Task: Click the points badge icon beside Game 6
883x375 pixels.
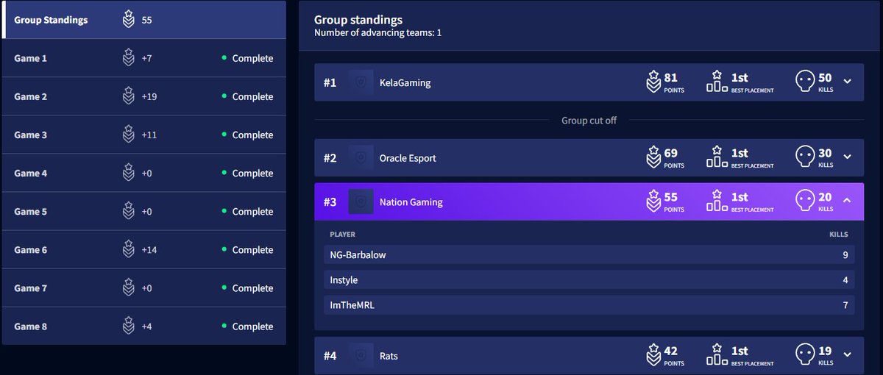Action: 128,249
